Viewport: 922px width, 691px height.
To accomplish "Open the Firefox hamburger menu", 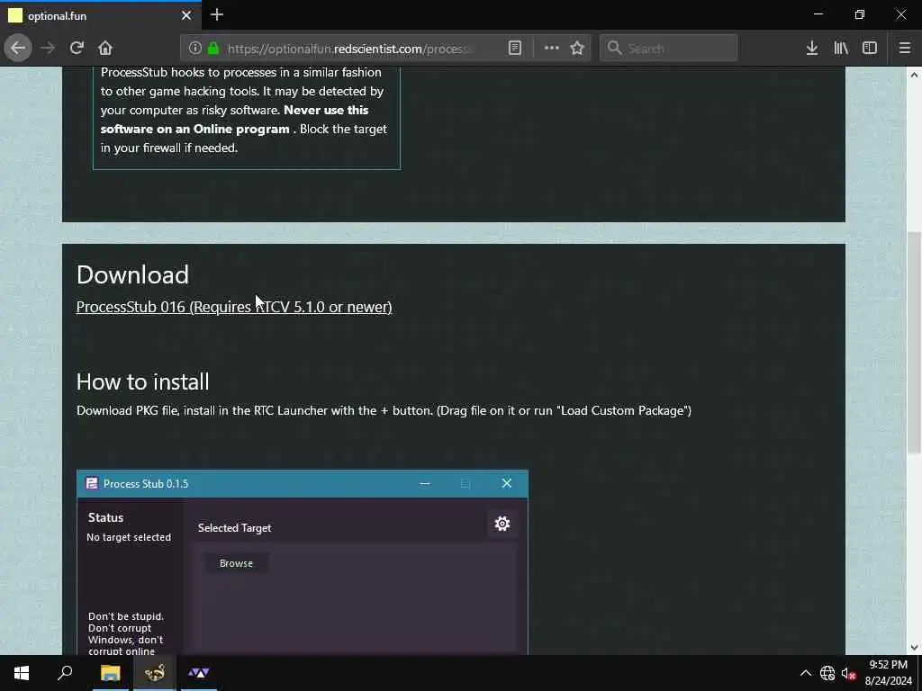I will [x=905, y=49].
